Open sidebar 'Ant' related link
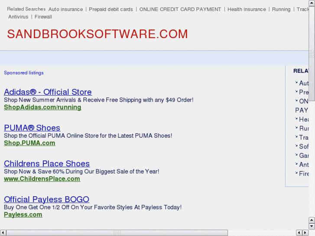This screenshot has width=315, height=236. (x=304, y=165)
